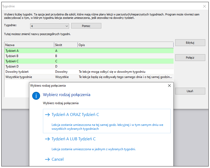This screenshot has width=210, height=168.
Task: Click the Edytuj button
Action: point(190,43)
